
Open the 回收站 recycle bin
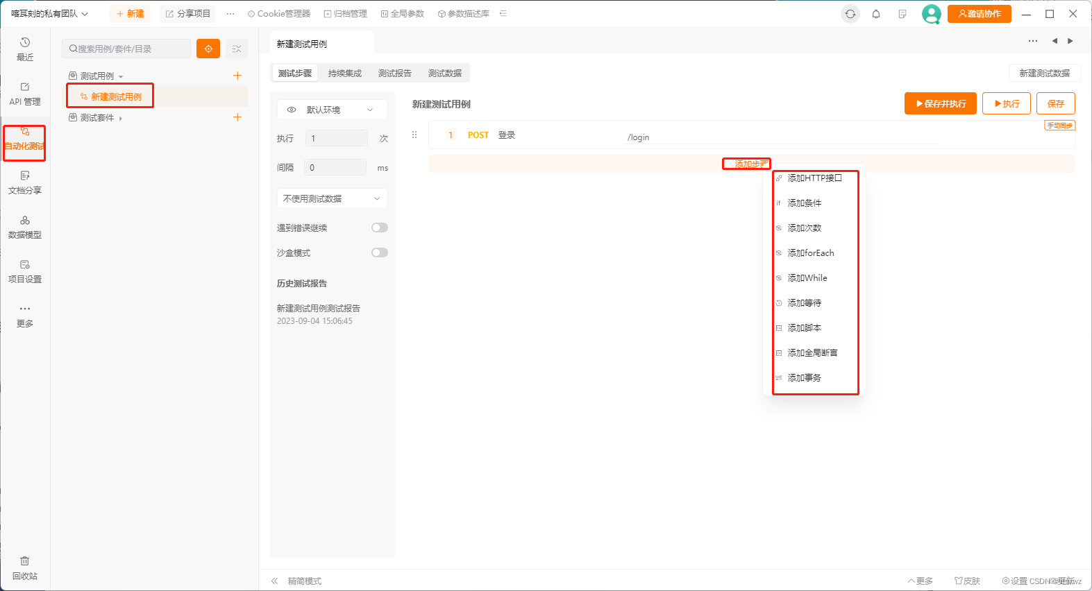point(25,568)
